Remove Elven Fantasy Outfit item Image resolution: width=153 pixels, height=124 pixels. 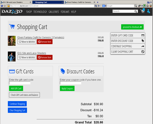point(45,42)
